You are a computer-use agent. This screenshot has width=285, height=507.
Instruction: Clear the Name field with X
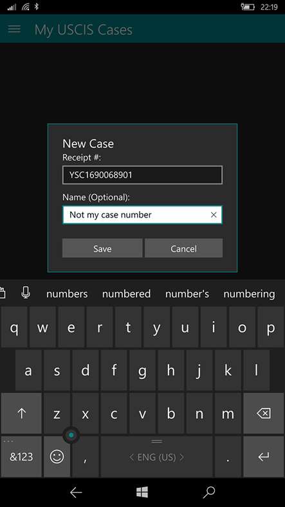214,215
